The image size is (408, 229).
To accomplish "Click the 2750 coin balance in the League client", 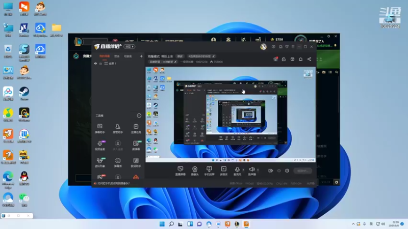I will pyautogui.click(x=277, y=40).
